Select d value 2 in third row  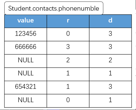click(110, 61)
